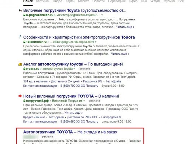Open ad Новый вилочный погрузчик TOYOTA
Screen dimensions: 192x144
(71, 96)
